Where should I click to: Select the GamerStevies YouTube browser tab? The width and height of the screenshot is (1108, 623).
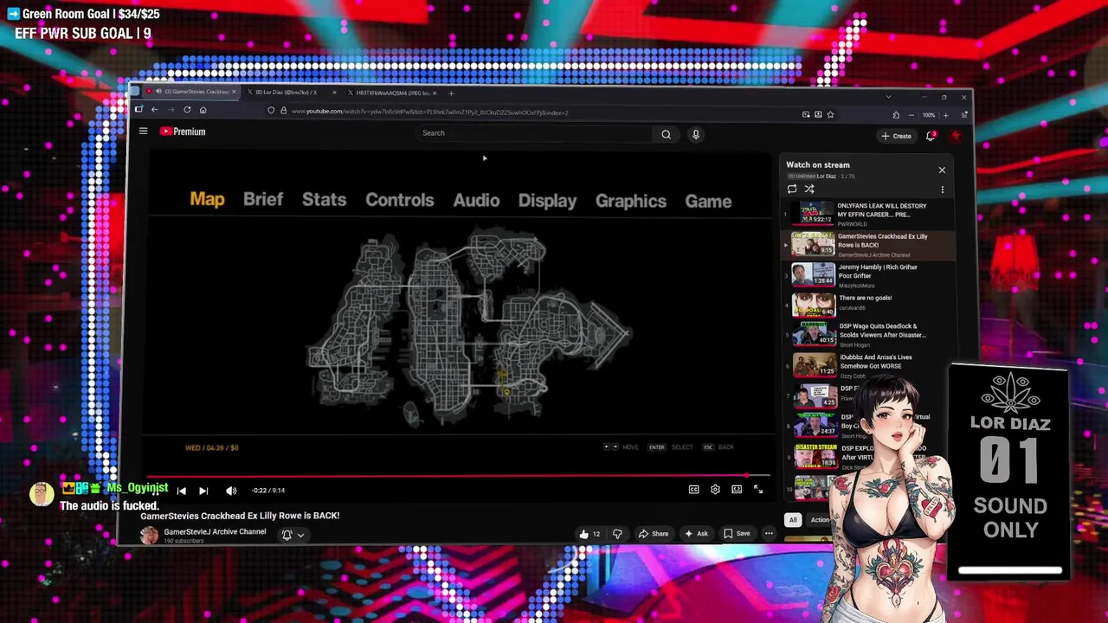click(x=190, y=92)
